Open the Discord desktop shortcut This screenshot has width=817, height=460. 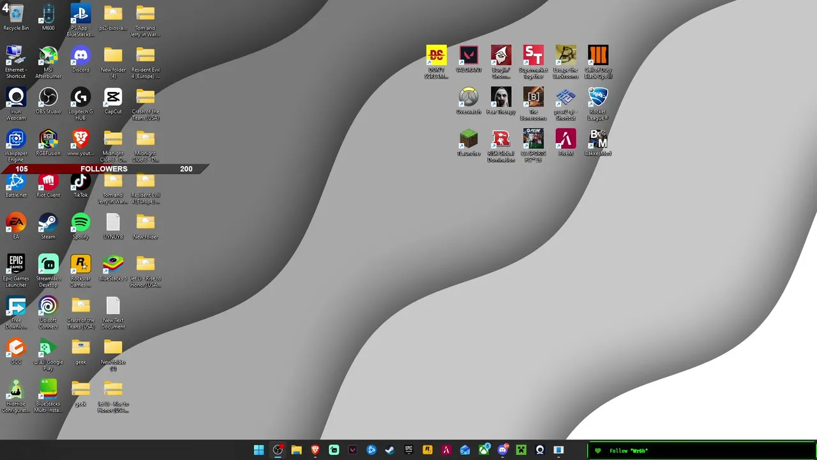pyautogui.click(x=80, y=59)
